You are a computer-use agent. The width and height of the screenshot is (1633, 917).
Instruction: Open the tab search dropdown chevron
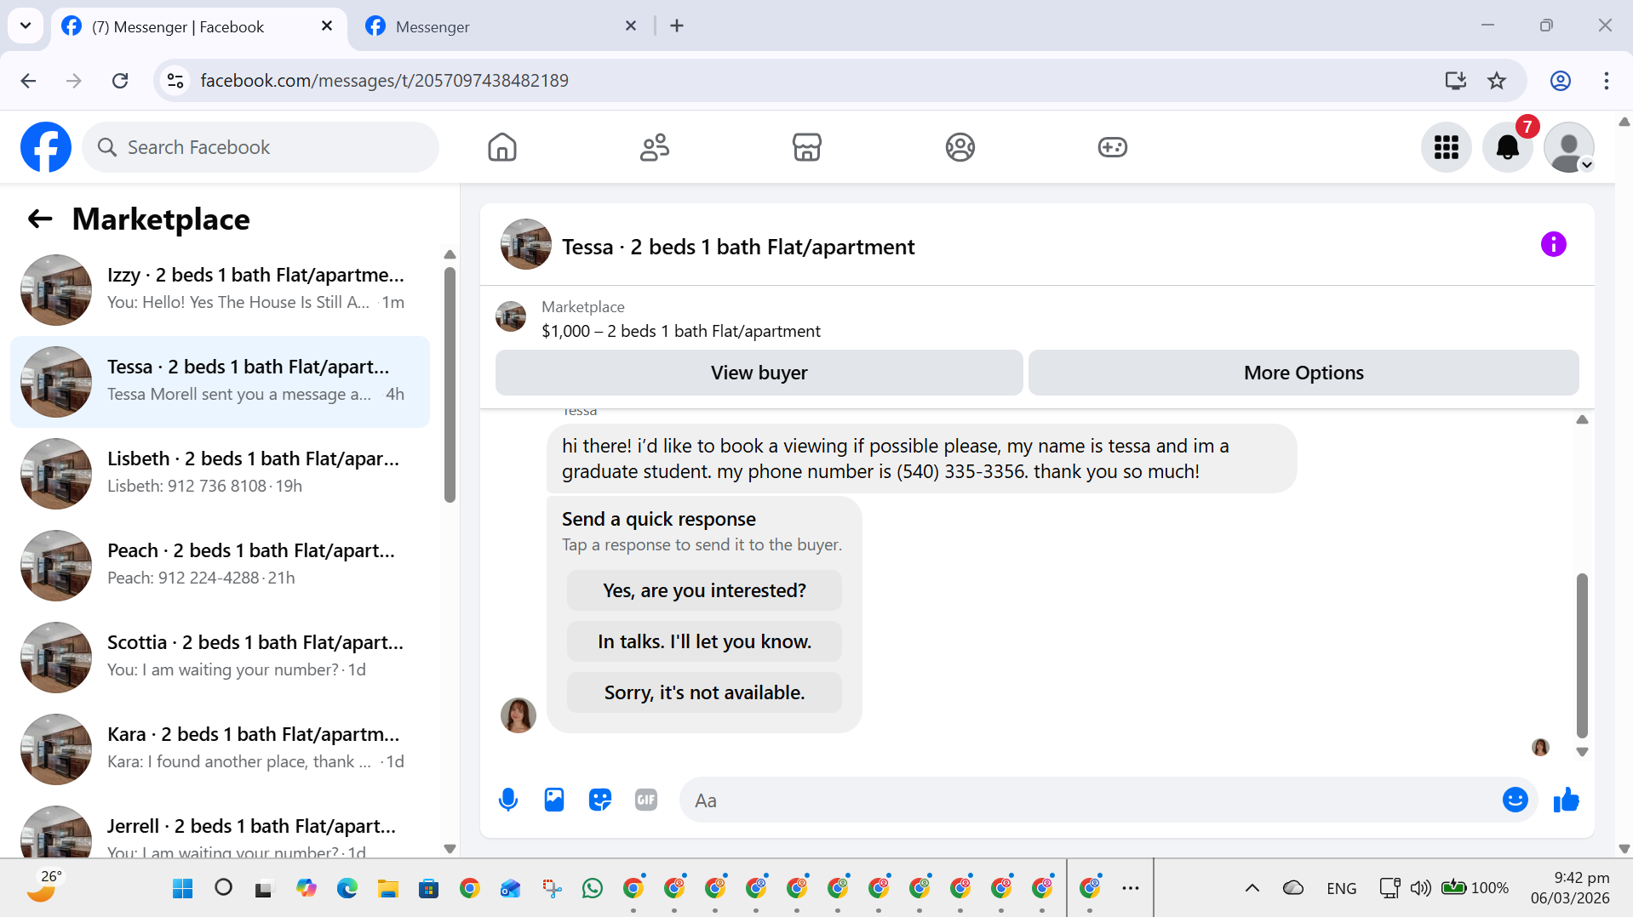[26, 26]
